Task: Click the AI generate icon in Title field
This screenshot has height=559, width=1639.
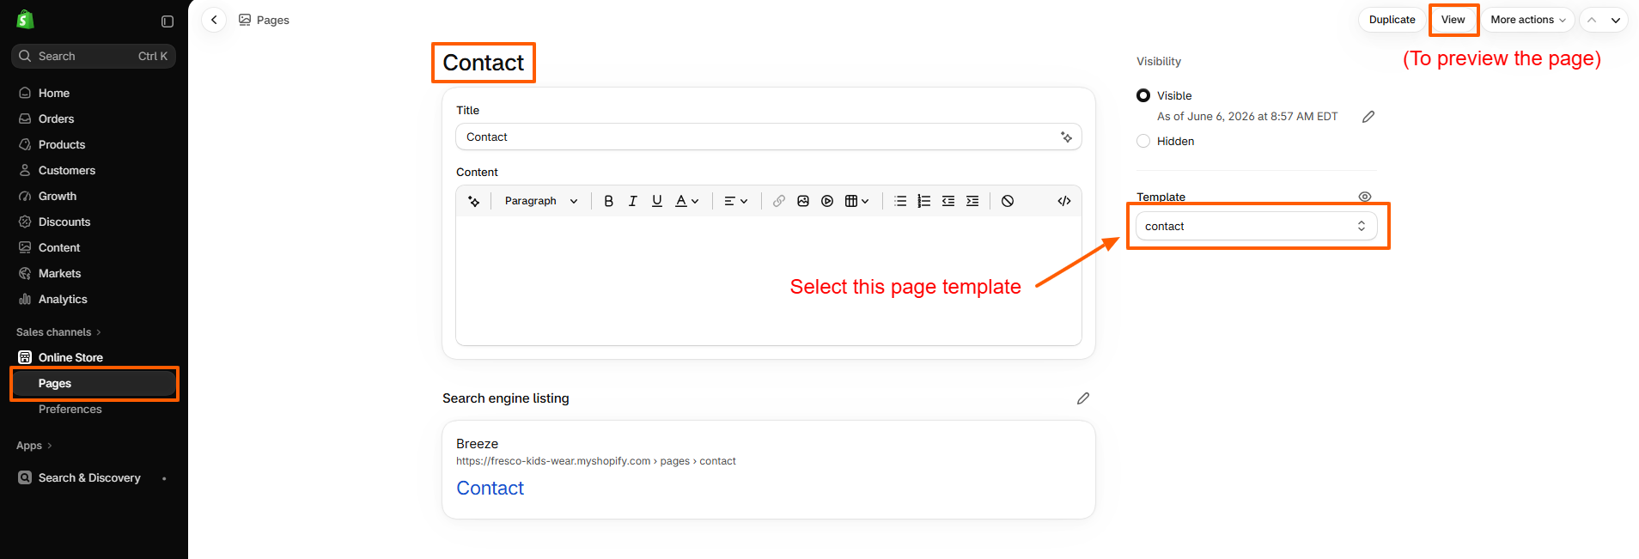Action: coord(1066,137)
